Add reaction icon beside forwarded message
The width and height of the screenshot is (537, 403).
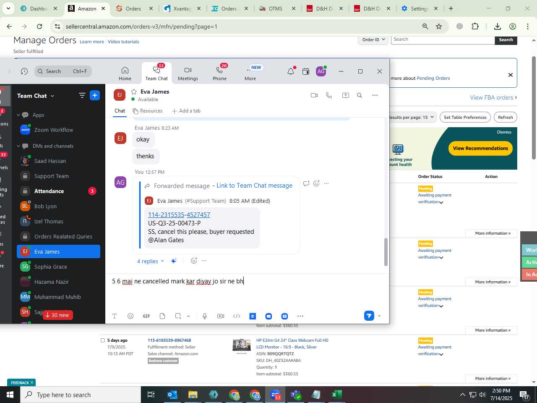317,183
